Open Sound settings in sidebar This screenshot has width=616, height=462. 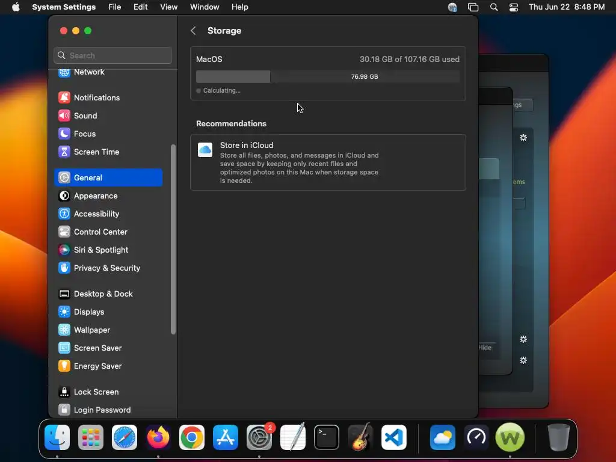point(108,115)
